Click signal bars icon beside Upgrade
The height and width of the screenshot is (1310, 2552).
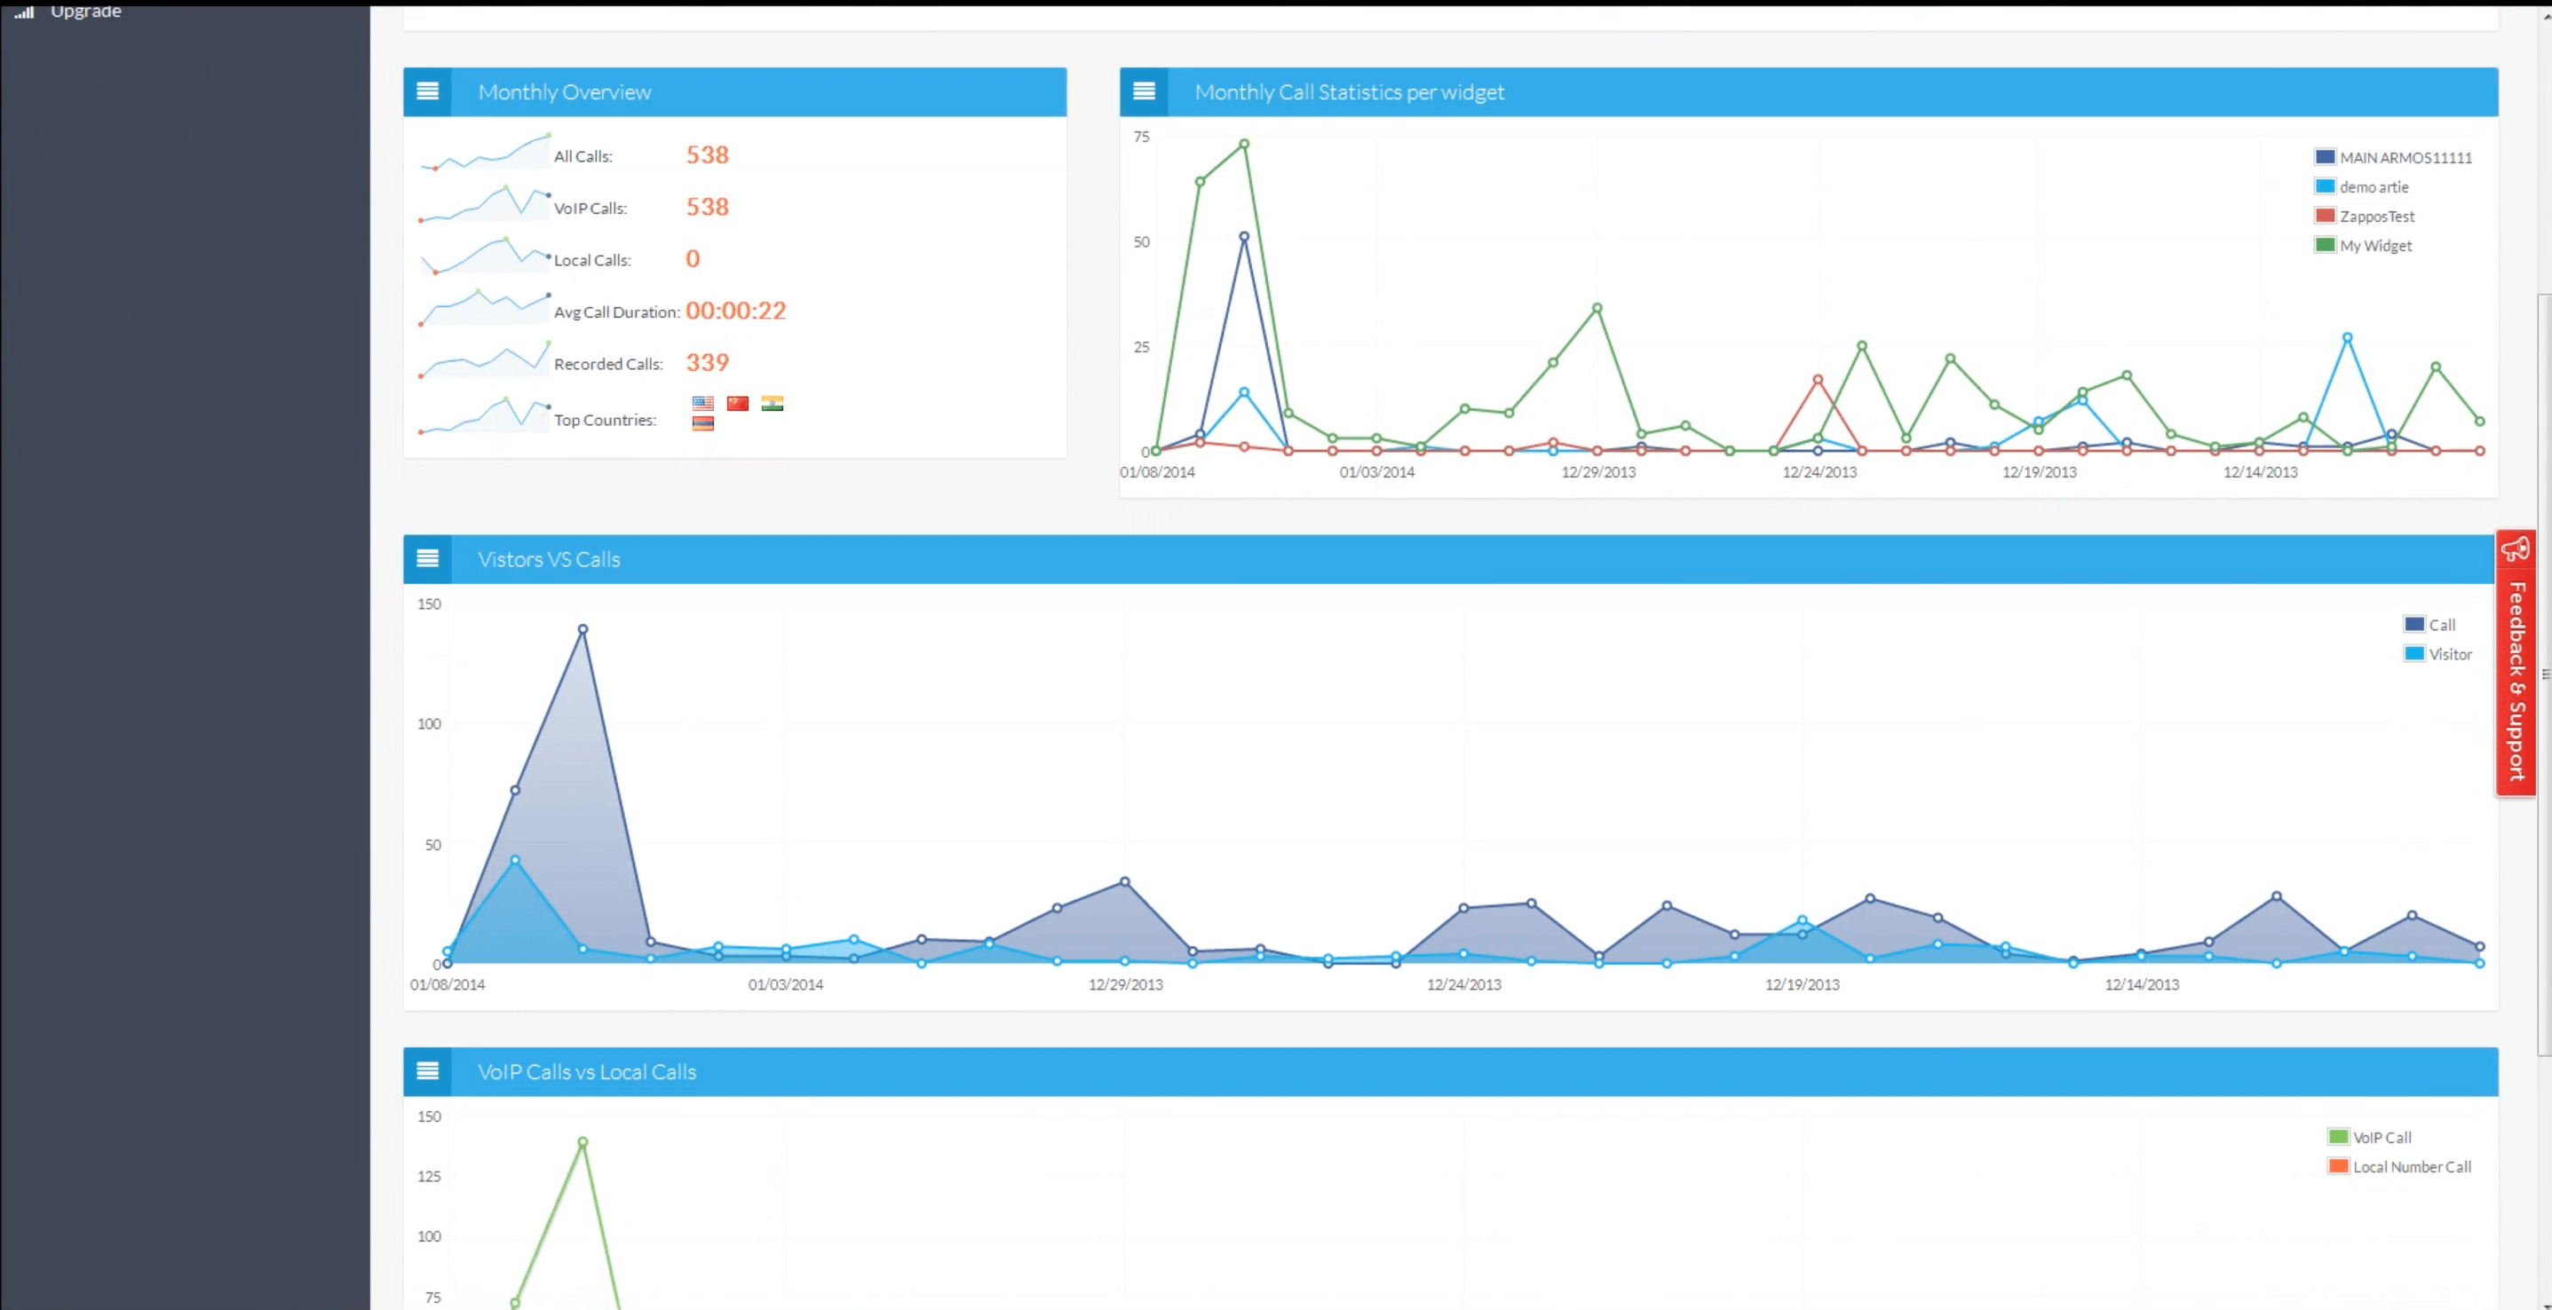coord(25,12)
